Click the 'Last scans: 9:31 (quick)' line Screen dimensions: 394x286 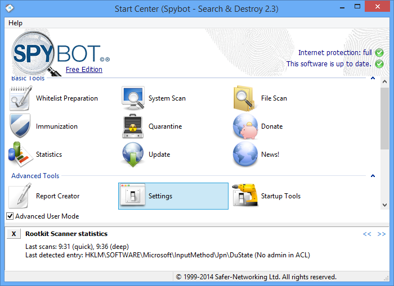(x=77, y=247)
